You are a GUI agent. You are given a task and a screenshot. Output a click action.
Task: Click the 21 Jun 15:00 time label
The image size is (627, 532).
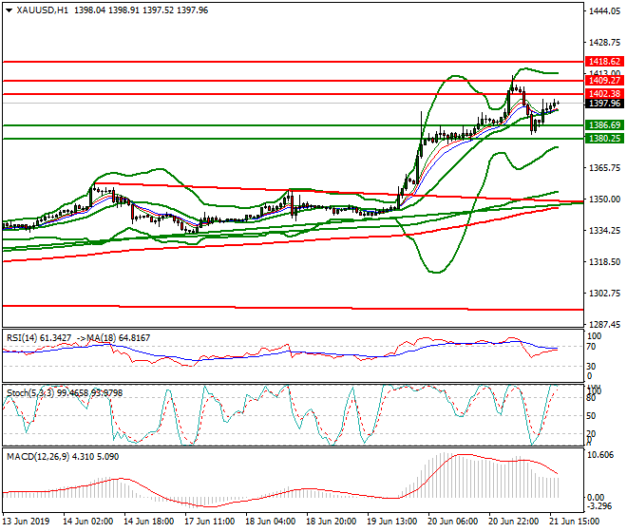pos(575,522)
